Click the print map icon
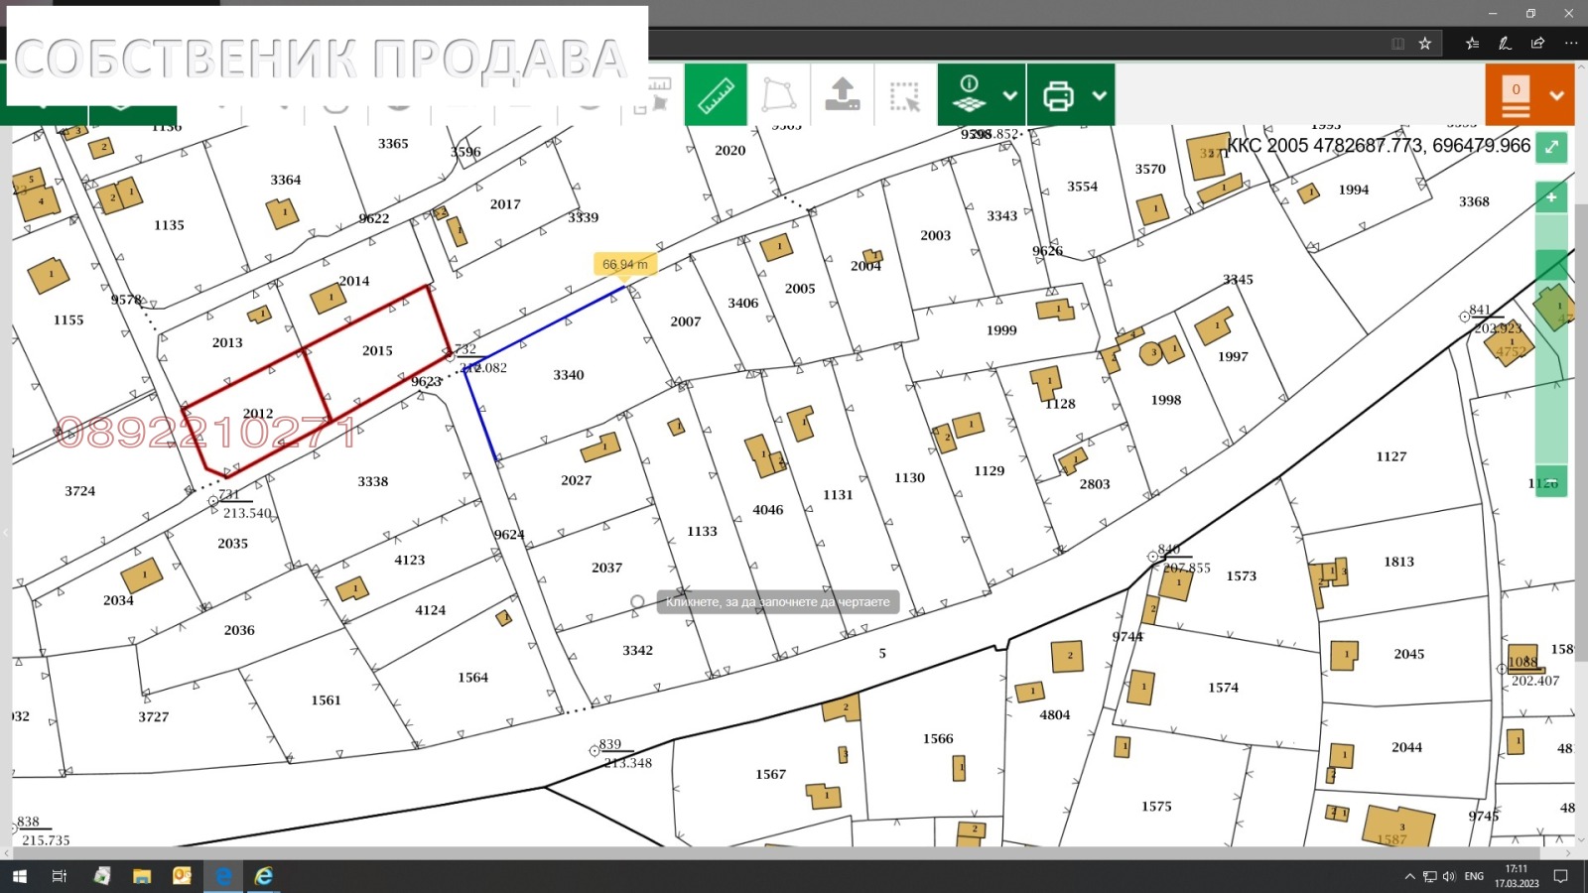The image size is (1588, 893). click(1060, 94)
